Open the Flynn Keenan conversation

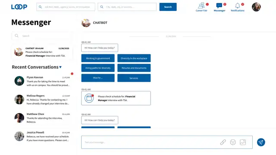(x=42, y=81)
